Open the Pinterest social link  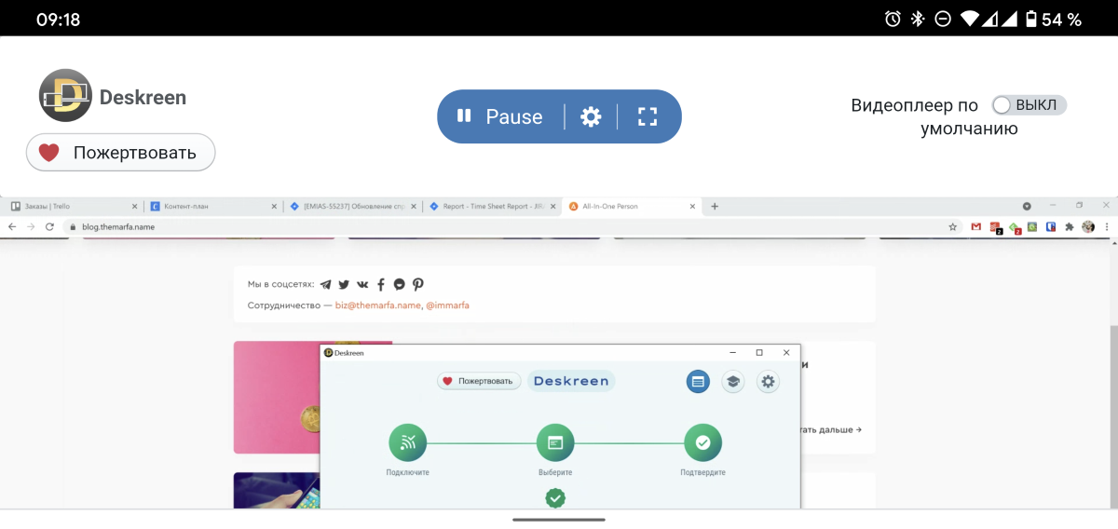click(x=418, y=285)
